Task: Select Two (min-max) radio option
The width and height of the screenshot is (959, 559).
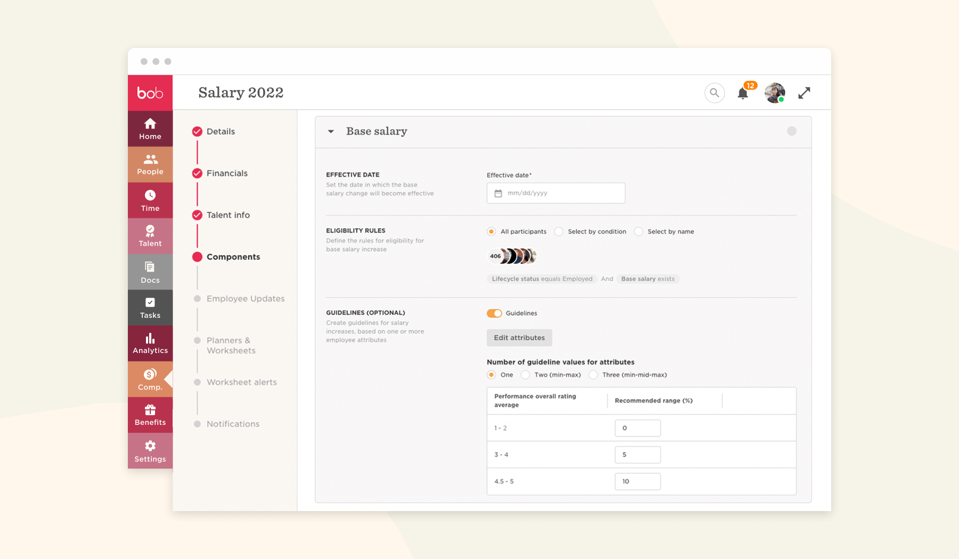Action: click(x=525, y=375)
